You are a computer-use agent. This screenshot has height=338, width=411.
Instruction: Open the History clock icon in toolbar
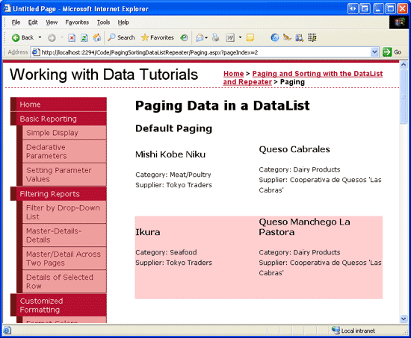(184, 38)
